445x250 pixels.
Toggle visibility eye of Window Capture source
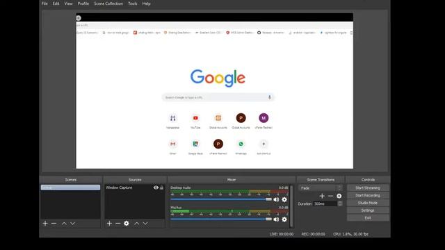(156, 187)
